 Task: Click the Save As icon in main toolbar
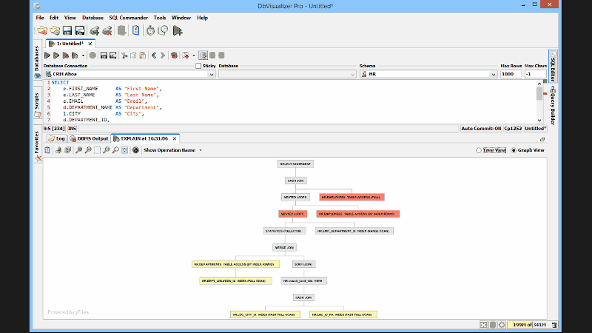pyautogui.click(x=80, y=30)
